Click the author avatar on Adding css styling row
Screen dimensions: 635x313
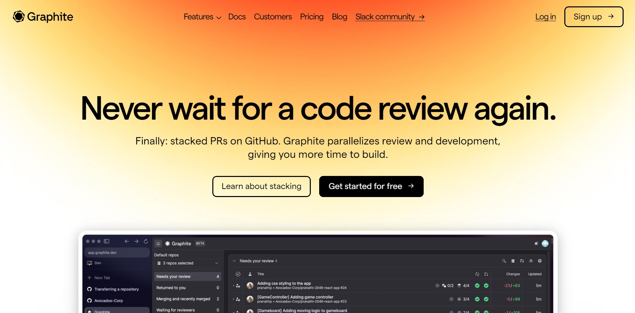(x=250, y=286)
